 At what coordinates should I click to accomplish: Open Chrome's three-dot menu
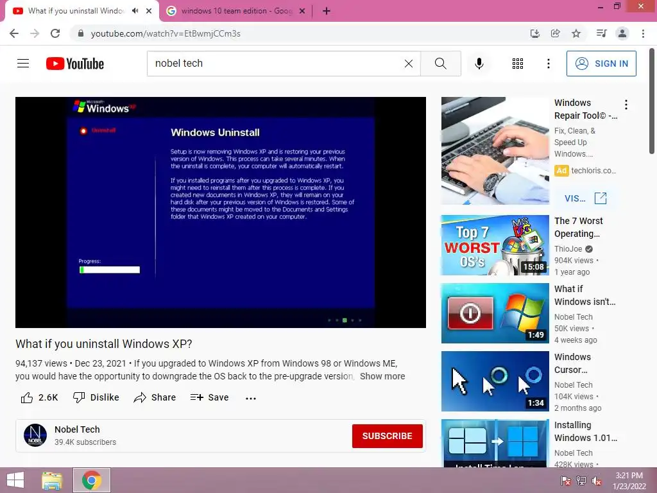(x=643, y=33)
